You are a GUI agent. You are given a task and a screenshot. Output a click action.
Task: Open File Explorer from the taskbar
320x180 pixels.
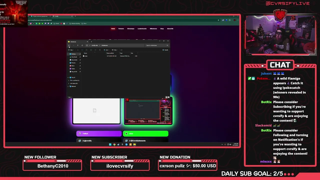pos(134,144)
